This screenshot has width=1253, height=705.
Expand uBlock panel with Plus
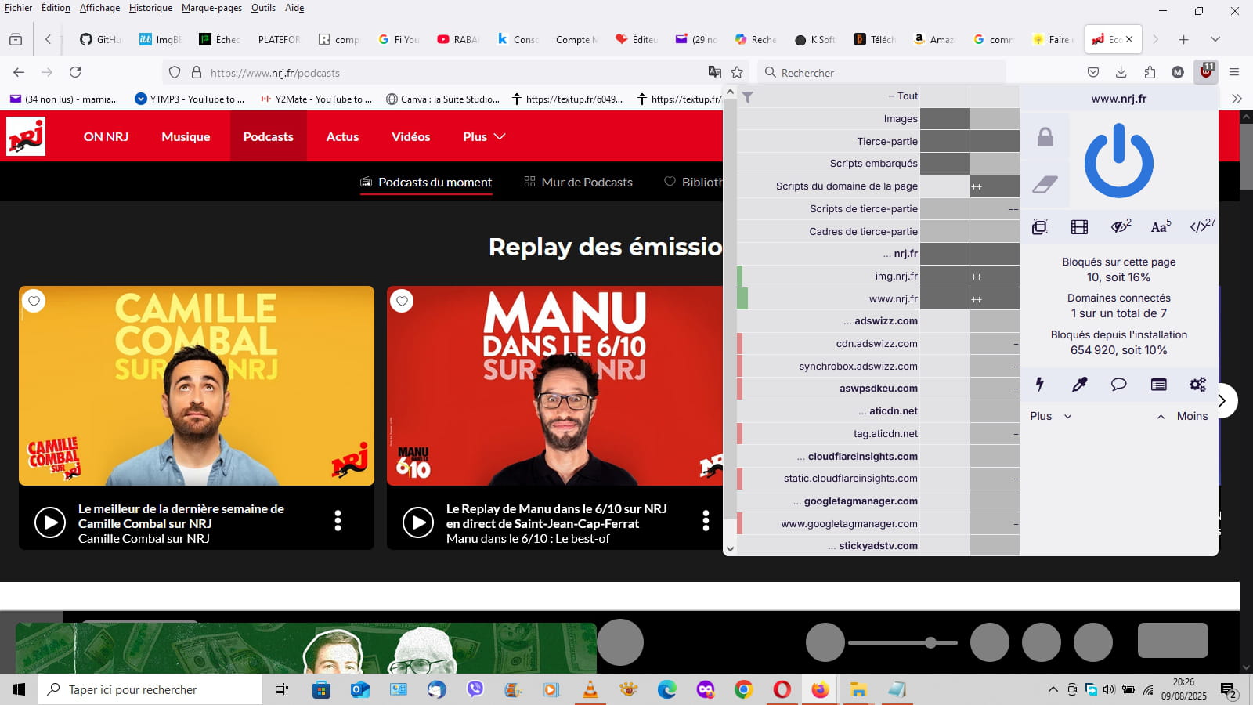(1050, 416)
